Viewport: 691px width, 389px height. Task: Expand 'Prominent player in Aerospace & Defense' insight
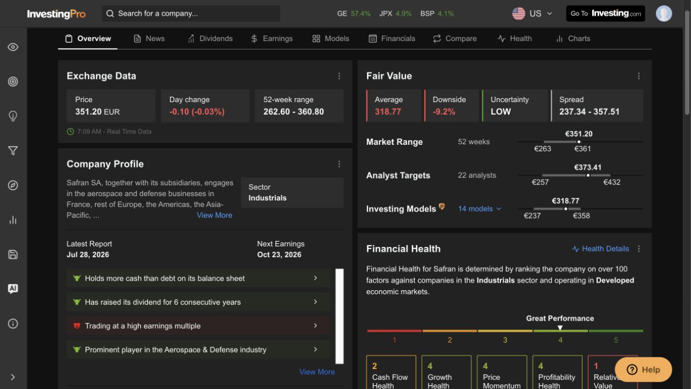click(198, 349)
